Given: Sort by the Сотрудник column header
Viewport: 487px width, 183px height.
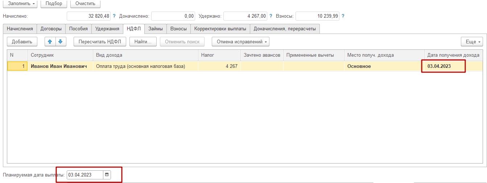Looking at the screenshot, I should click(60, 55).
